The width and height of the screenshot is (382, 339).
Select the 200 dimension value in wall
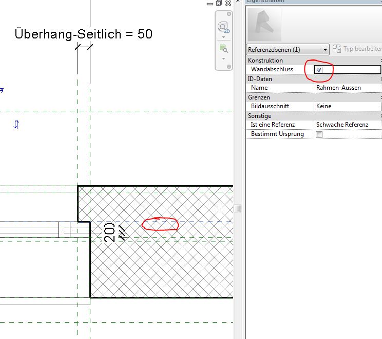click(x=109, y=232)
